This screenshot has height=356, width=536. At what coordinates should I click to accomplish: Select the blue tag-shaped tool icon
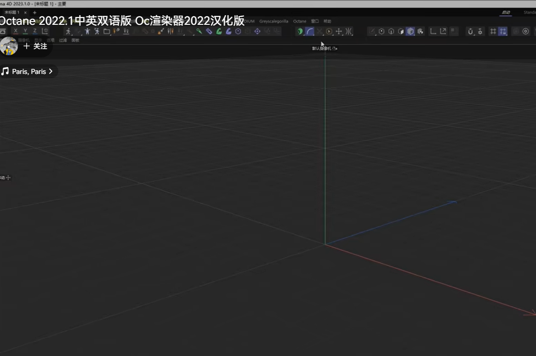(209, 31)
